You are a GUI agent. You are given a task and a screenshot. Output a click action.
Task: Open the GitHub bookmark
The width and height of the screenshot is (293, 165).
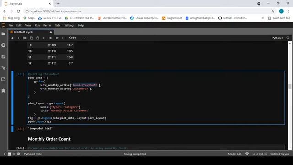click(x=233, y=18)
